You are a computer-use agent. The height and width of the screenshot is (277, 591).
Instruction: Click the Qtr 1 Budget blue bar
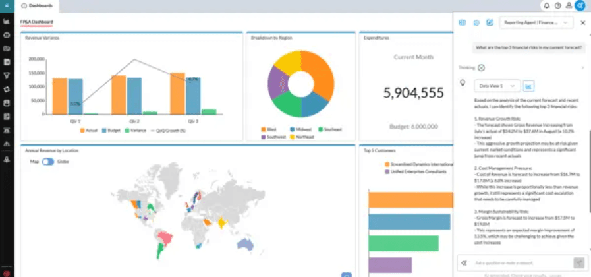[75, 96]
